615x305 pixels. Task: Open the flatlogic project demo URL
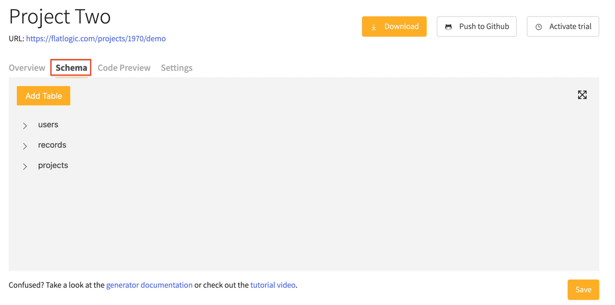[x=96, y=39]
